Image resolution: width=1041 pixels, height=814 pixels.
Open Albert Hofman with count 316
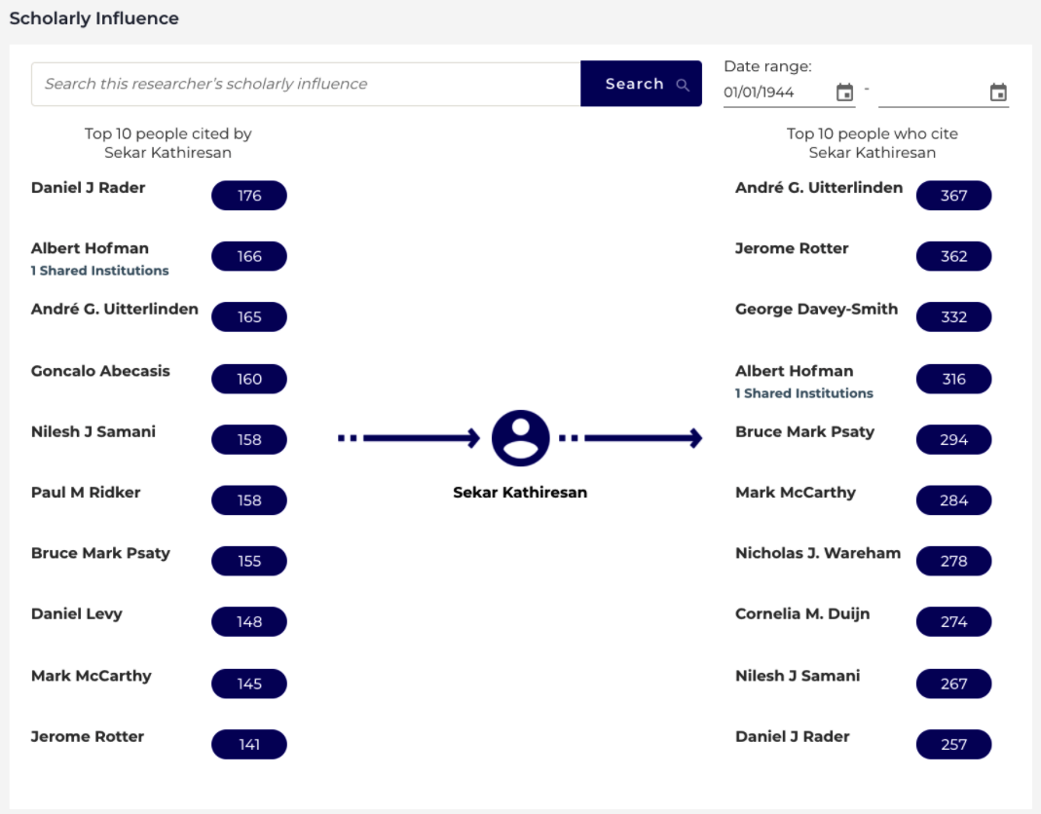794,371
